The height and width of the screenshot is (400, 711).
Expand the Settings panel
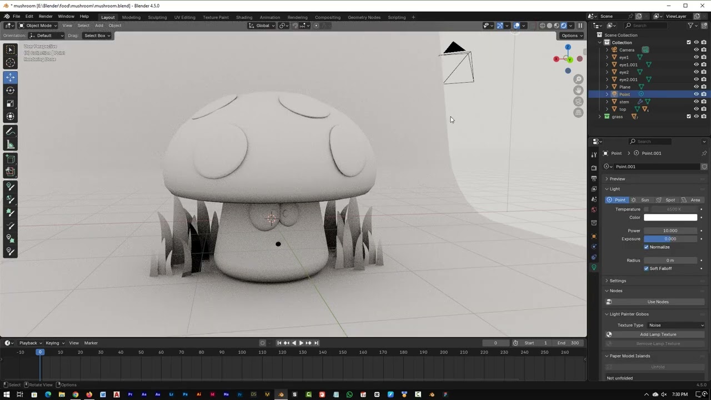[x=654, y=281]
